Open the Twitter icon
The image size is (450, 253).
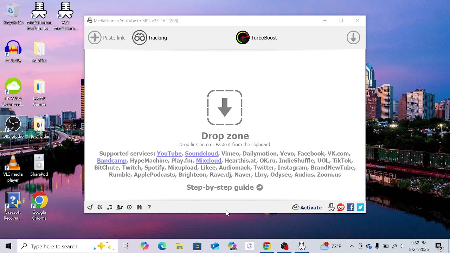(x=360, y=207)
